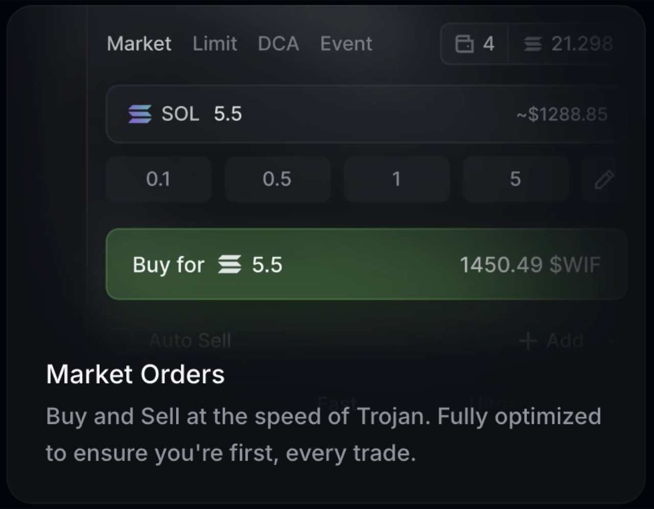Open the Limit order tab
Screen dimensions: 654x509
coord(215,44)
